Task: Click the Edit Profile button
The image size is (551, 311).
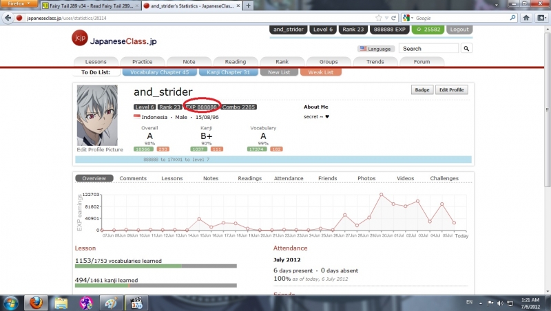Action: (x=452, y=90)
